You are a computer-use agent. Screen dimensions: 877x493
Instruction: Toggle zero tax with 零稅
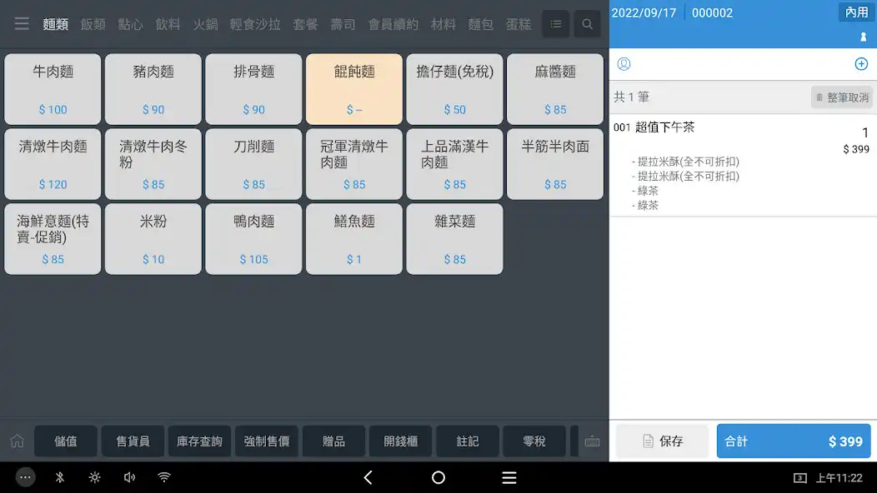point(534,441)
